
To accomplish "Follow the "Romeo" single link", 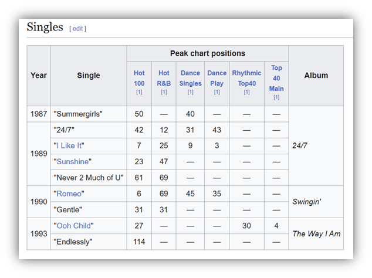I will (69, 194).
